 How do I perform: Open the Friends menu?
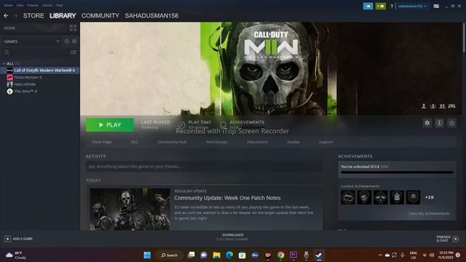tap(32, 5)
